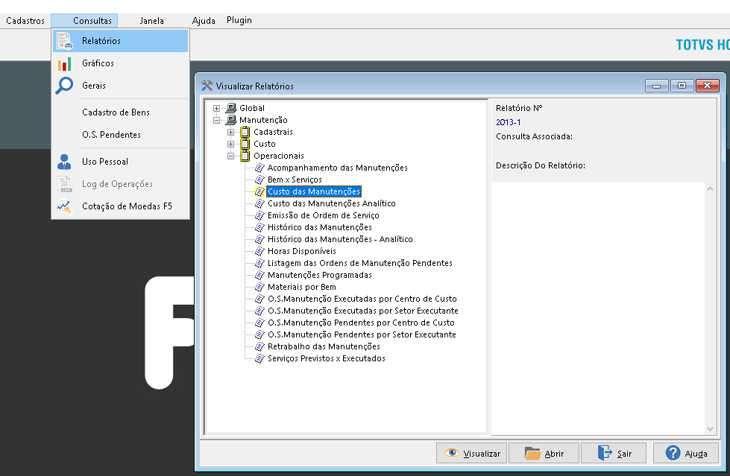Image resolution: width=730 pixels, height=476 pixels.
Task: Select the Custo das Manutenções report
Action: (314, 191)
